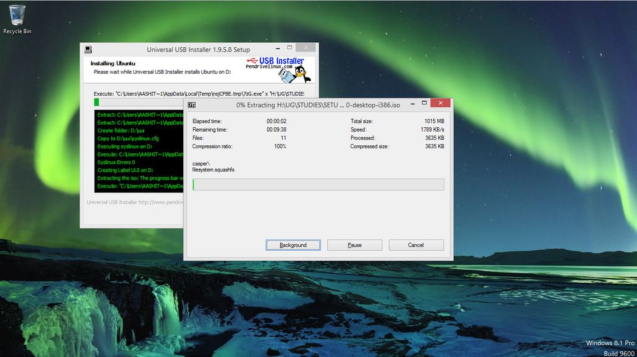Click the Compression ratio value 100%
This screenshot has width=637, height=357.
[280, 147]
